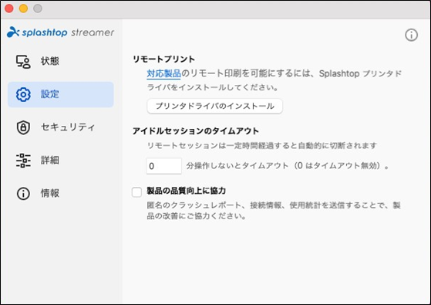Click the 詳細 sliders icon
431x305 pixels.
tap(23, 161)
